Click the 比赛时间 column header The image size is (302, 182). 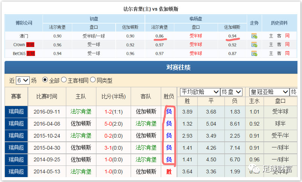[47, 97]
